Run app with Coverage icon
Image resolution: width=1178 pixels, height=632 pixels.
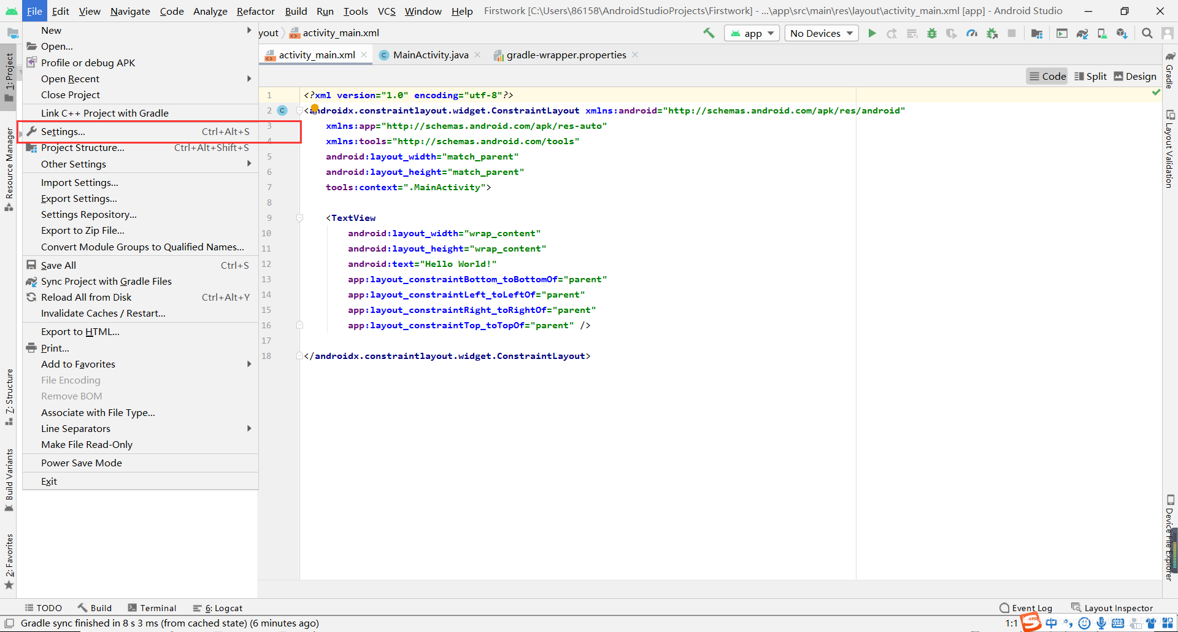click(952, 33)
